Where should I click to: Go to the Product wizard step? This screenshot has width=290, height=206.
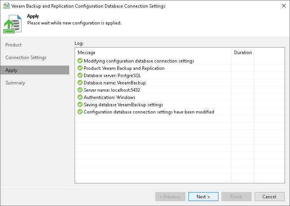pyautogui.click(x=13, y=45)
